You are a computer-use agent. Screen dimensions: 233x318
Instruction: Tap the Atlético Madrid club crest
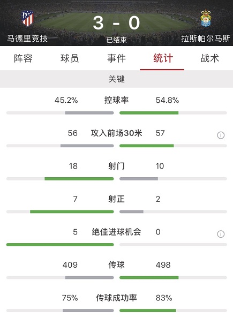[28, 19]
